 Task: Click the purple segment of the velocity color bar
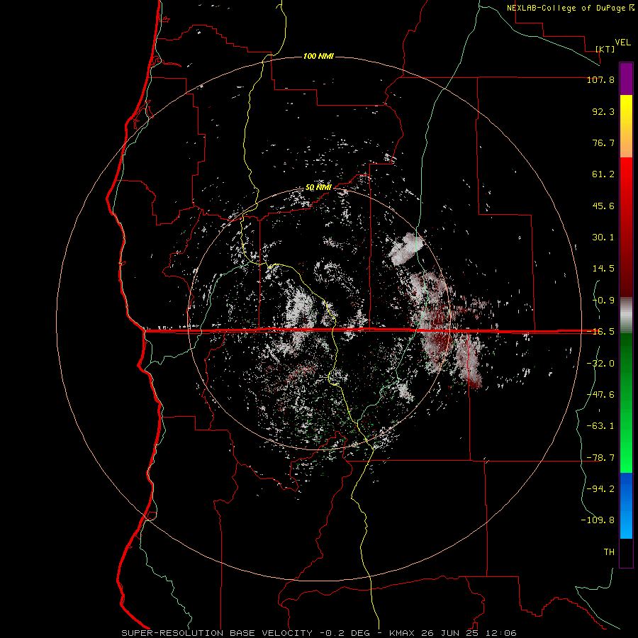626,79
